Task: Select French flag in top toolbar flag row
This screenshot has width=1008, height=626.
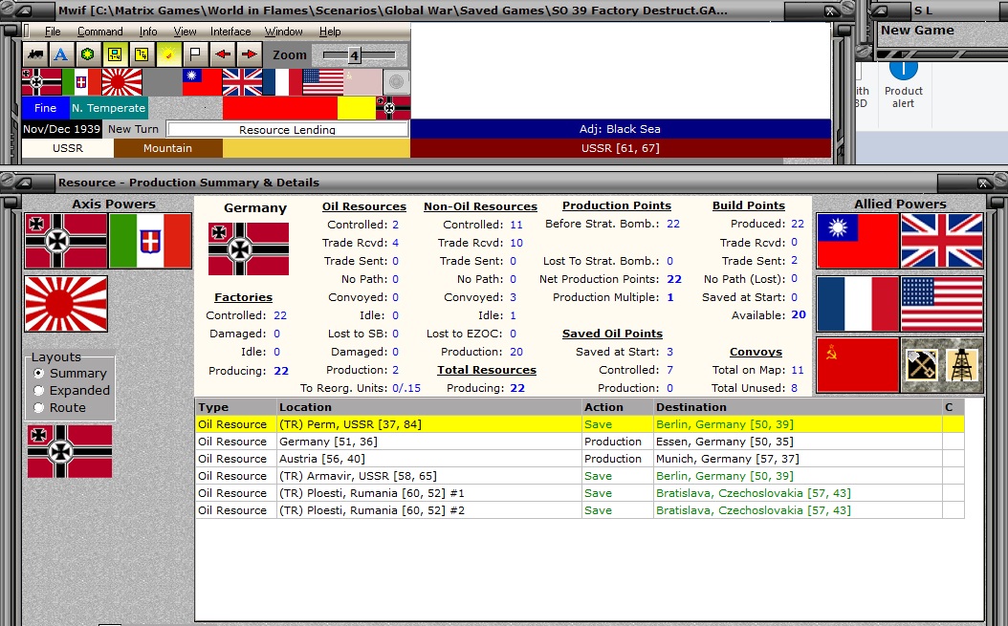Action: click(282, 82)
